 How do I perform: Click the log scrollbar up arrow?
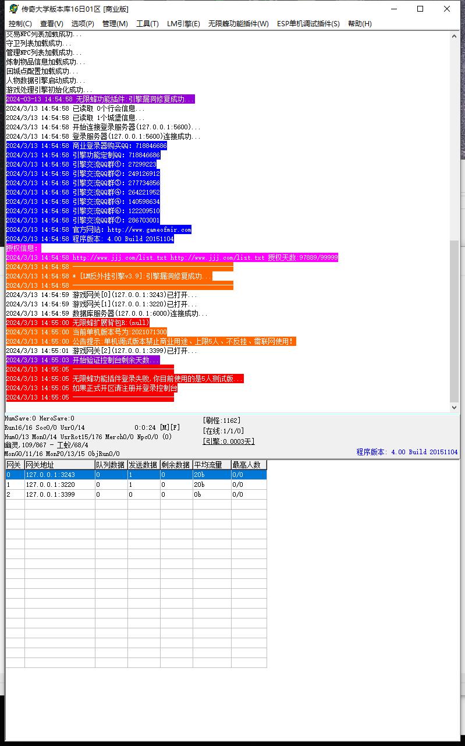tap(455, 36)
